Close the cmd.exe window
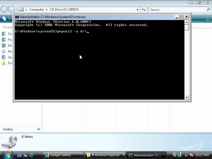 pos(187,17)
